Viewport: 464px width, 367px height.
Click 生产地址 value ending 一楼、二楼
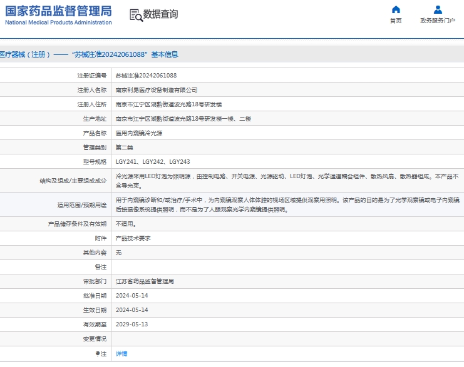183,119
